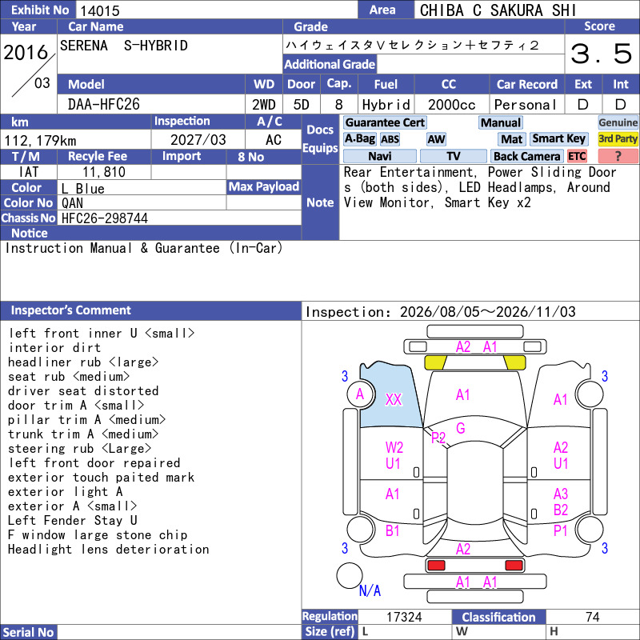Click the TV equipment badge
This screenshot has height=640, width=640.
coord(453,156)
